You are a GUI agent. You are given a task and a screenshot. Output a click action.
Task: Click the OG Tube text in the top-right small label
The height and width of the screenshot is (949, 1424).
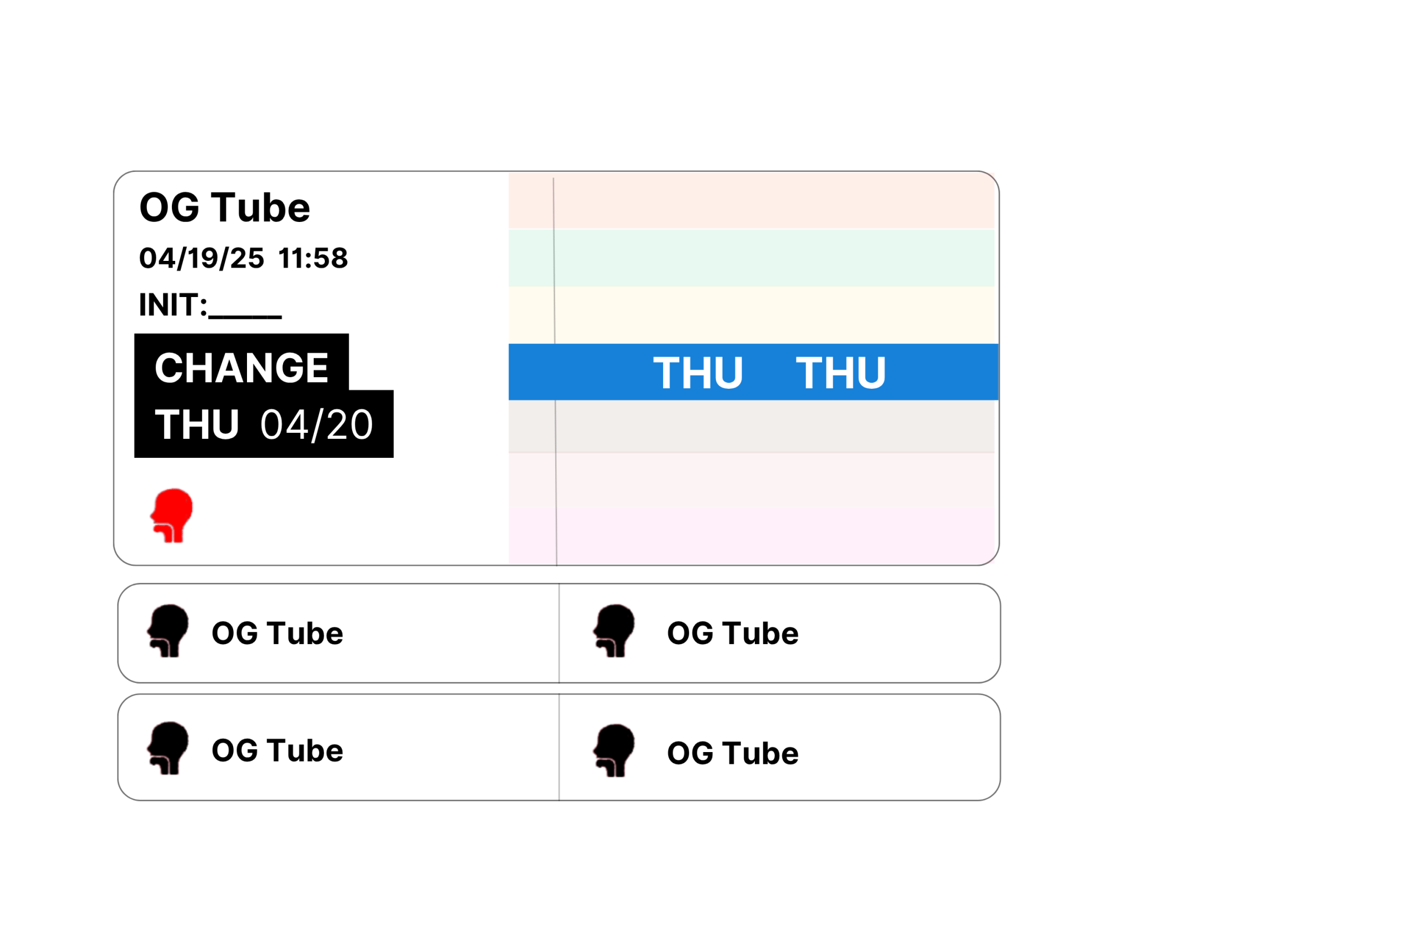(x=732, y=633)
